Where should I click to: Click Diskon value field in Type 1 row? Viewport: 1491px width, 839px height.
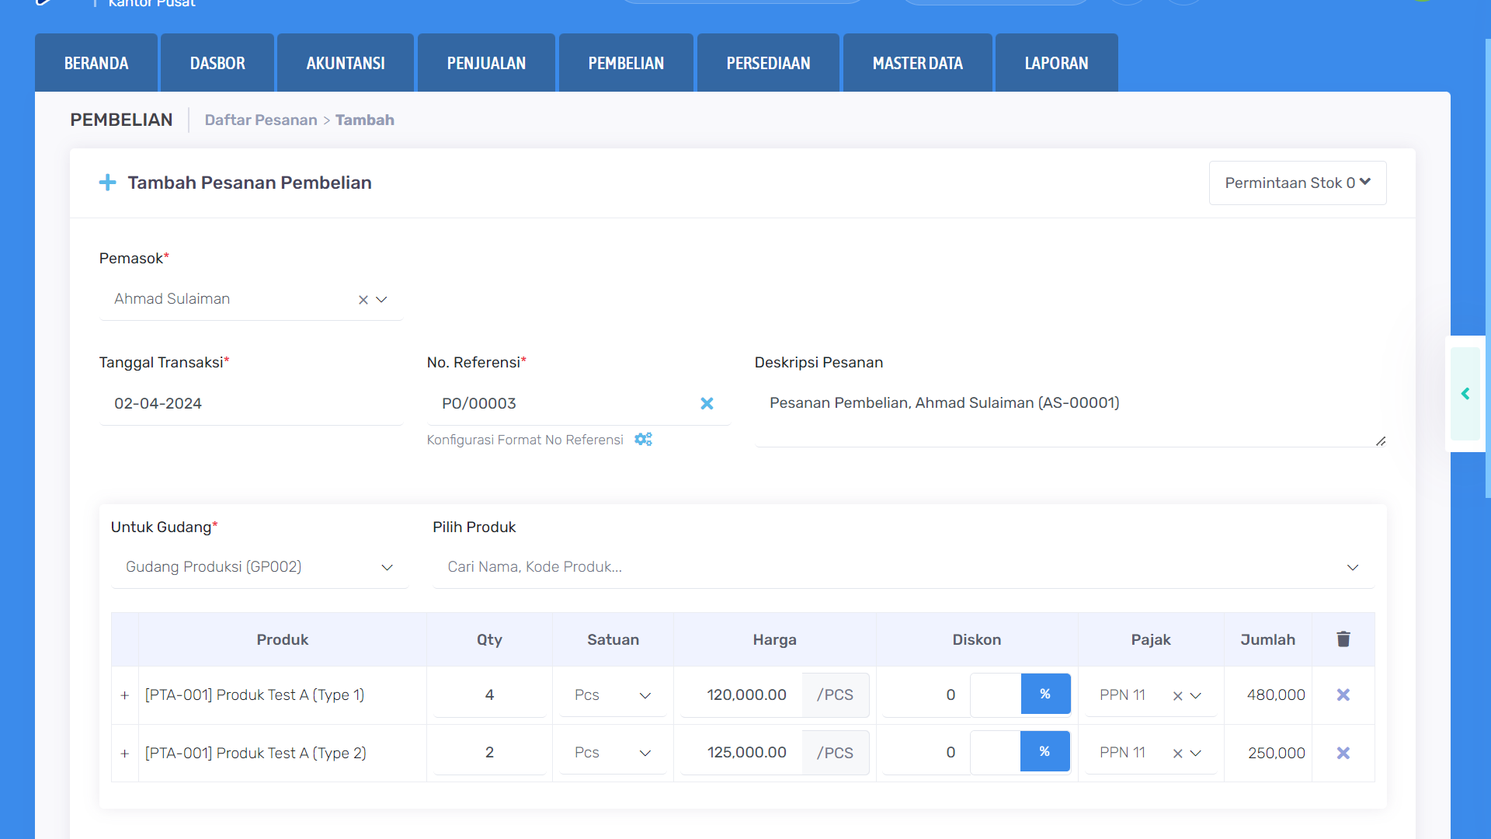click(926, 695)
